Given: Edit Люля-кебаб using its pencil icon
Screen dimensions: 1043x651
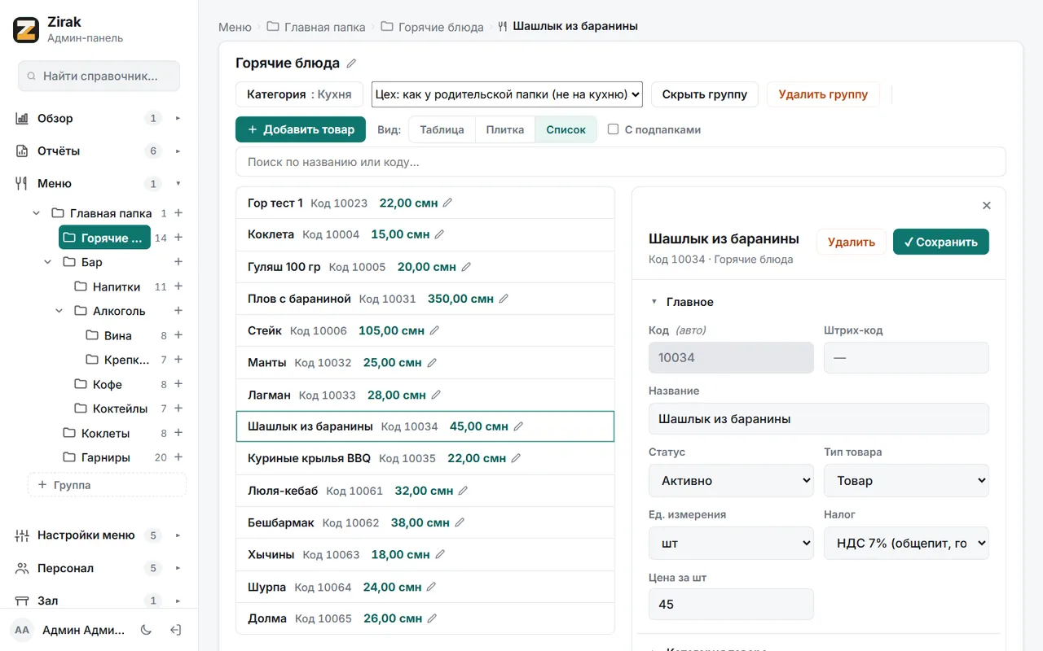Looking at the screenshot, I should pyautogui.click(x=464, y=491).
